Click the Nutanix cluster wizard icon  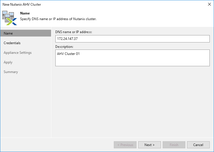[x=9, y=18]
